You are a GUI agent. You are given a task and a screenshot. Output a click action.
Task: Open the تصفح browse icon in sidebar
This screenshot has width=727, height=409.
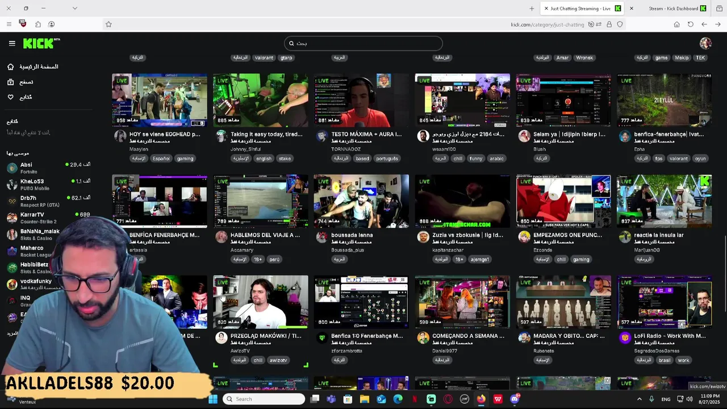tap(10, 82)
